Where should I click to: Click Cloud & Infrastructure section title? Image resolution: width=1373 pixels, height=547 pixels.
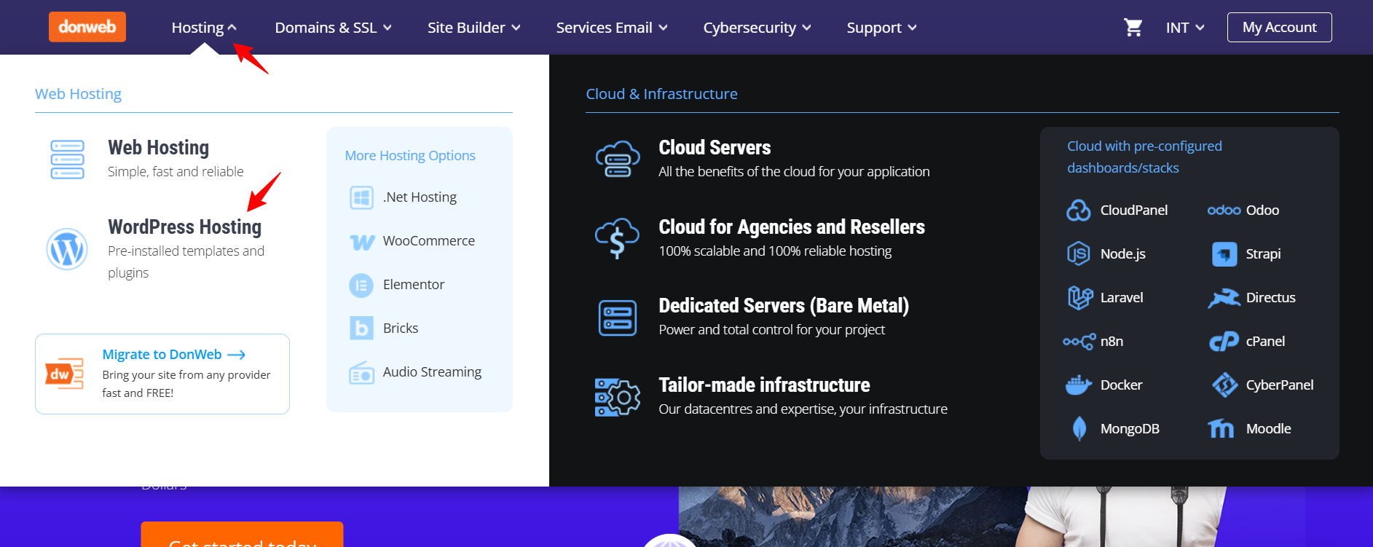tap(661, 94)
